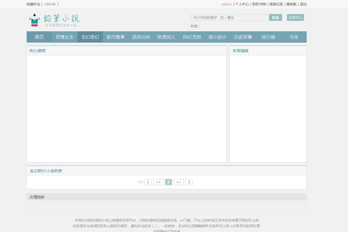
Task: Go to next page with >> button
Action: pyautogui.click(x=179, y=182)
